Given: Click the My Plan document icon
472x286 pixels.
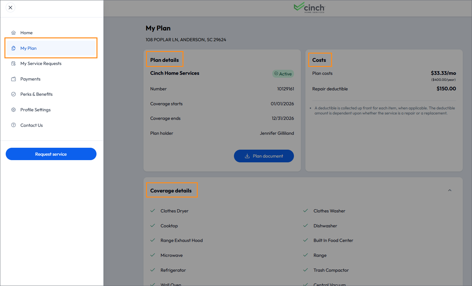Looking at the screenshot, I should pos(13,48).
